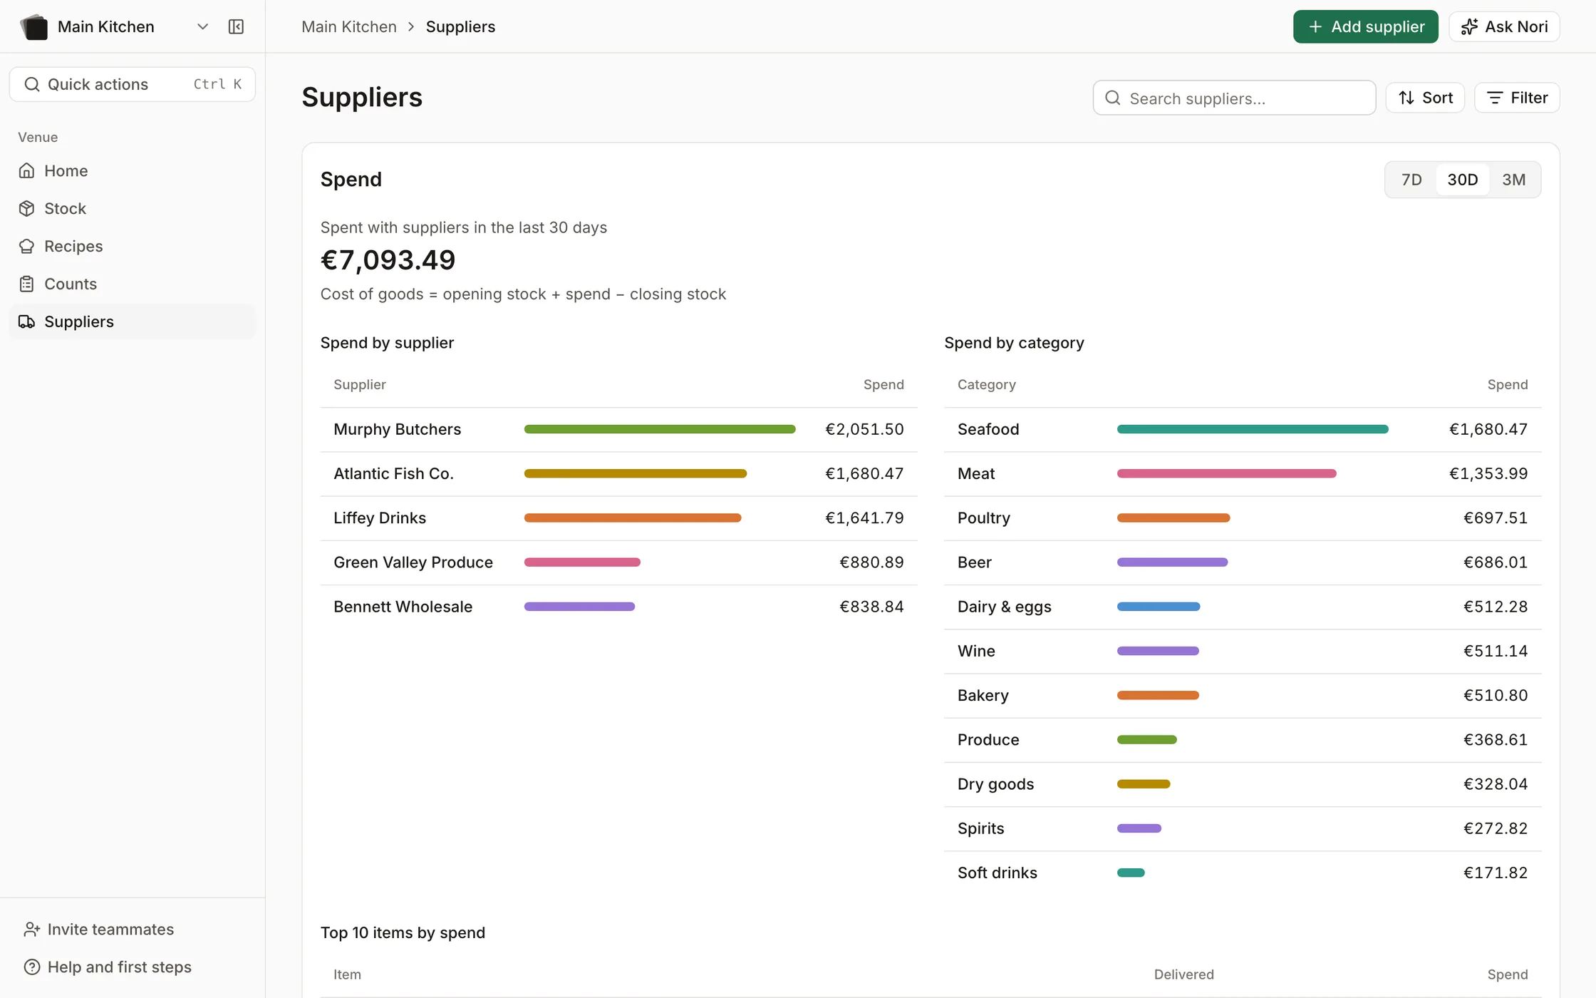Viewport: 1596px width, 998px height.
Task: Open Ask Nori assistant
Action: (x=1504, y=26)
